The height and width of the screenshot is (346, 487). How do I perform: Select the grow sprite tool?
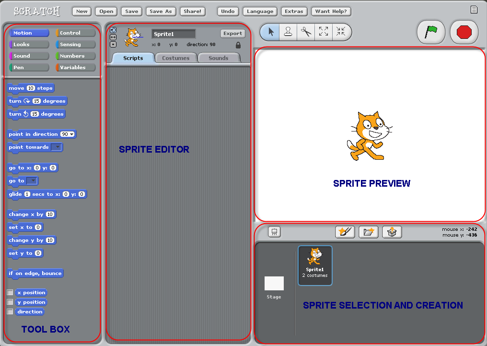pos(324,32)
